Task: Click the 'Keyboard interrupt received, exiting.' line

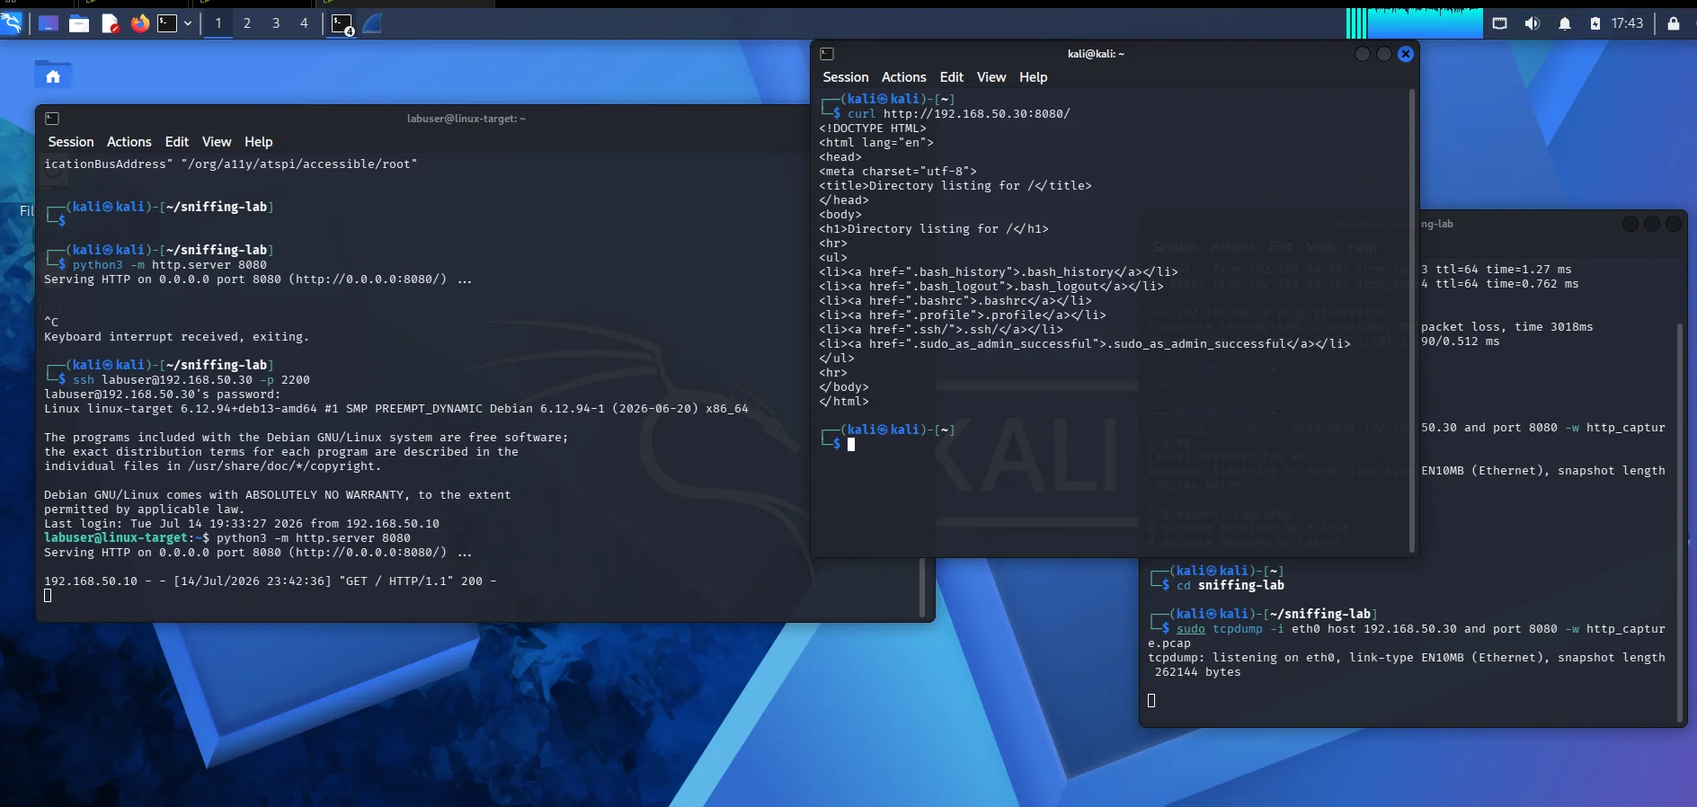Action: (176, 337)
